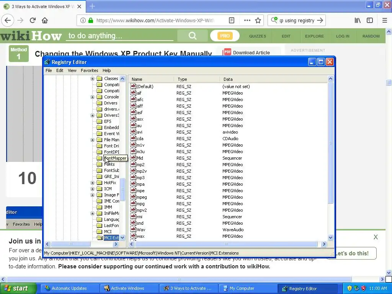Reload the wikiHow page
Viewport: 392px width, 294px height.
(33, 20)
